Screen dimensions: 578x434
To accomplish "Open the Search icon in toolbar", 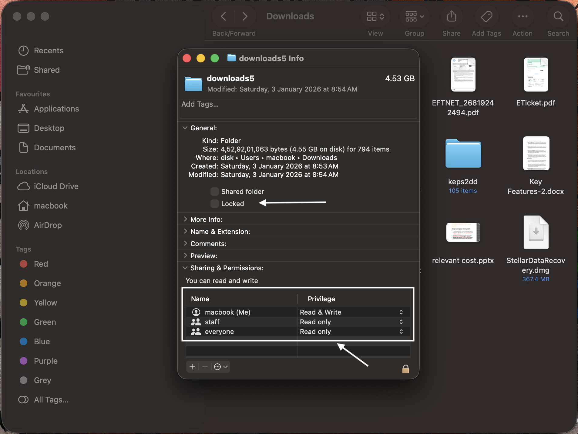I will tap(558, 16).
